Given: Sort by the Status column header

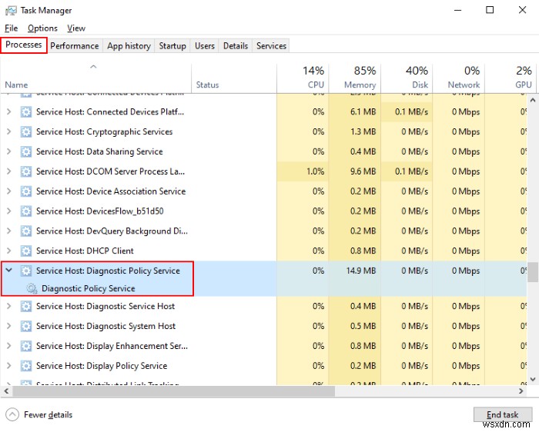Looking at the screenshot, I should pos(234,78).
